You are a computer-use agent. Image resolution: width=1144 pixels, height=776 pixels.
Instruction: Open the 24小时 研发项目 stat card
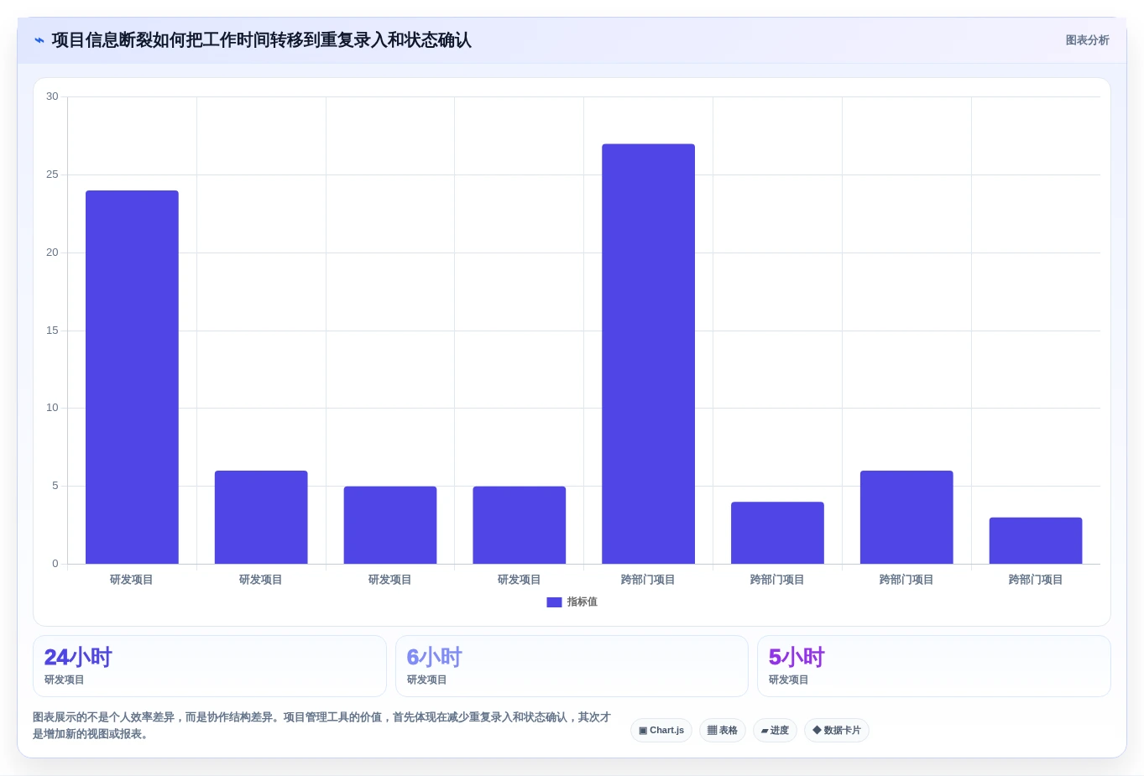(210, 666)
